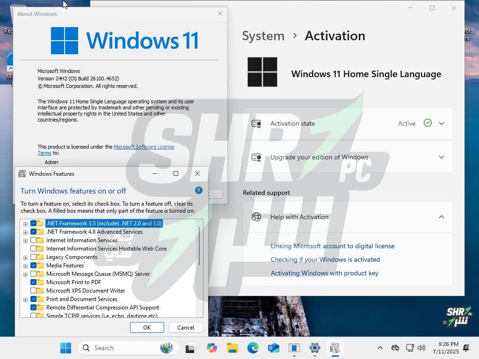Image resolution: width=479 pixels, height=359 pixels.
Task: Expand .NET Framework 4.8 Advanced Services node
Action: (25, 232)
